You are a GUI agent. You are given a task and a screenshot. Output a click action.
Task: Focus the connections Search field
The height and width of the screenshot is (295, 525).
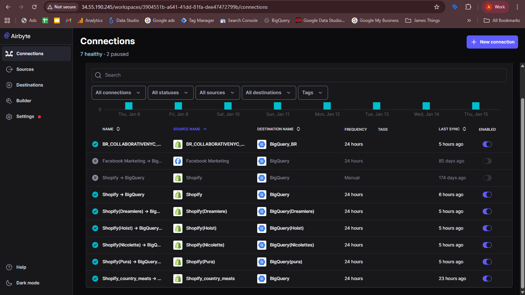[299, 75]
